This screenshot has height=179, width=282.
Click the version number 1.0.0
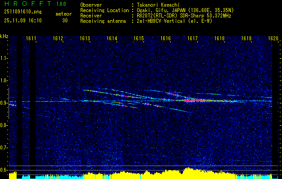[x=61, y=4]
